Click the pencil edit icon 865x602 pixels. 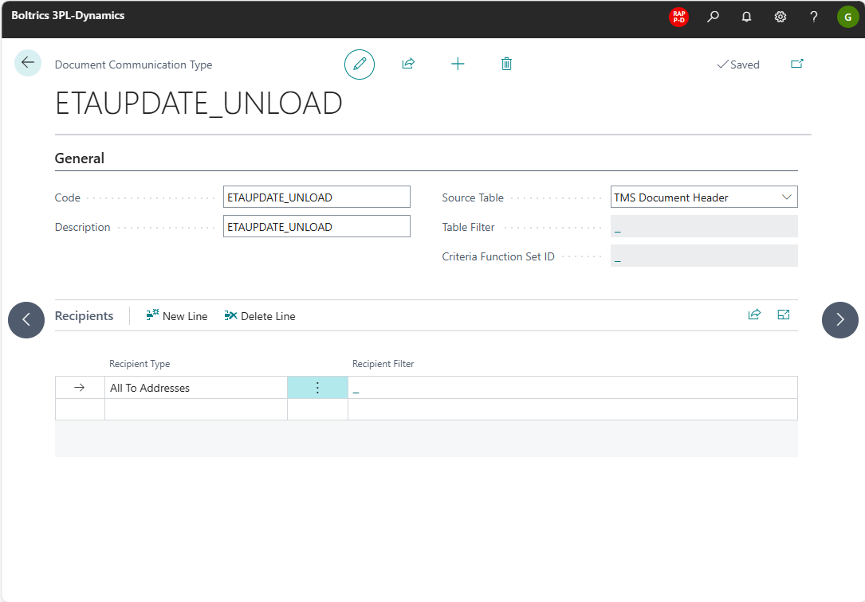(x=360, y=64)
